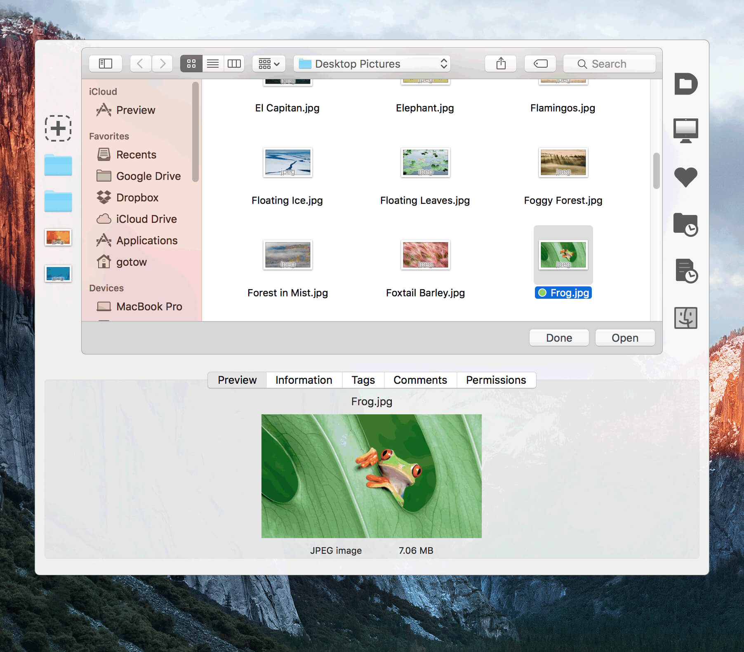Click the Edit Tags toolbar button

coord(540,64)
